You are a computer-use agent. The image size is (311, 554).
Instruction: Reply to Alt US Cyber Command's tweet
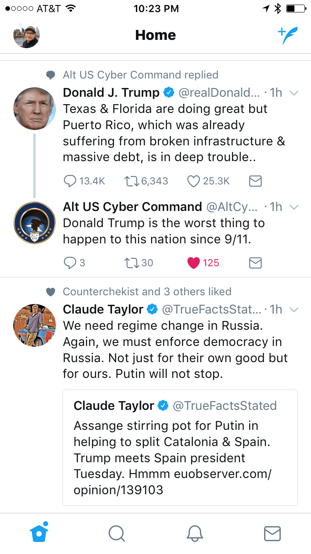pos(70,263)
